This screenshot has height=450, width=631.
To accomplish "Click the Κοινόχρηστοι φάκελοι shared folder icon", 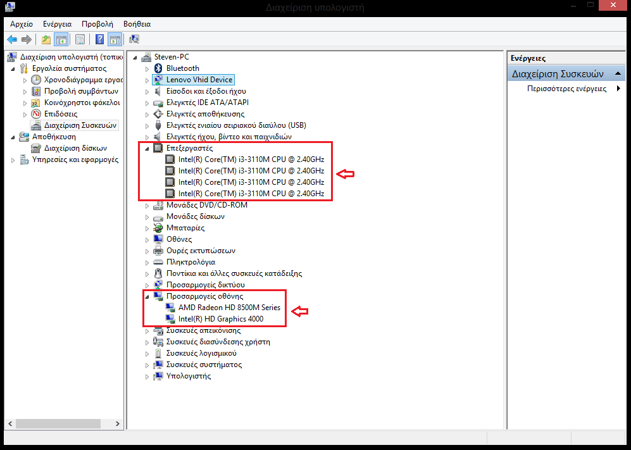I will (36, 103).
